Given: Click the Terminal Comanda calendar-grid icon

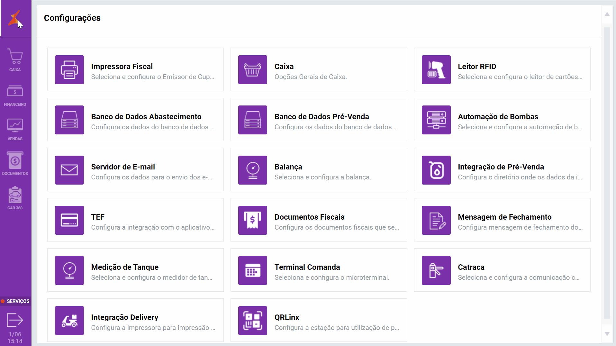Looking at the screenshot, I should click(252, 270).
